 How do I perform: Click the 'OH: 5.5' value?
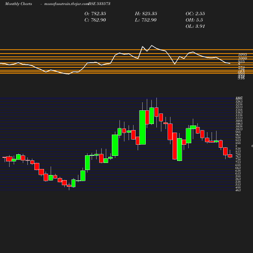coord(194,20)
